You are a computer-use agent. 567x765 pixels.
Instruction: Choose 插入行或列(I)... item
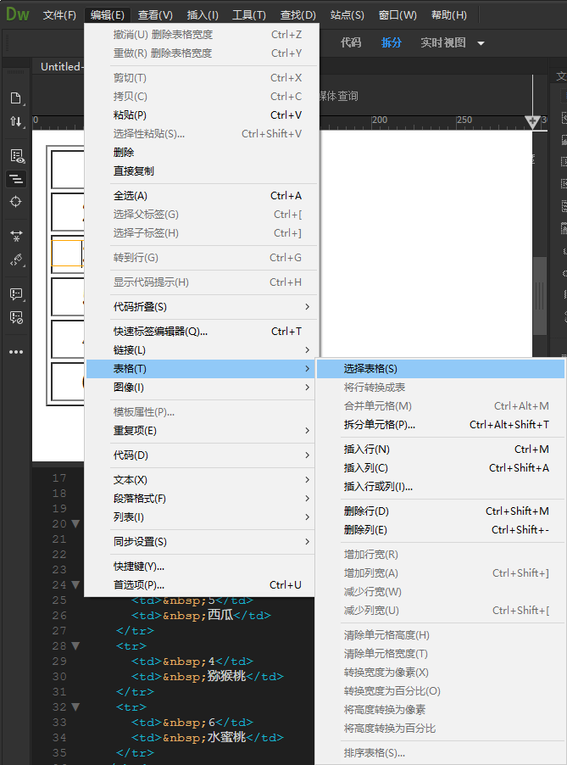tap(441, 487)
